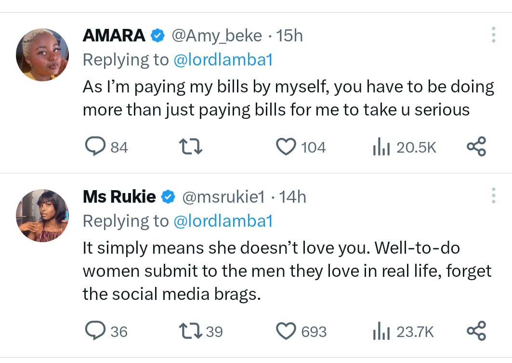Like AMARA's tweet with the heart icon
The height and width of the screenshot is (363, 512).
pyautogui.click(x=287, y=147)
